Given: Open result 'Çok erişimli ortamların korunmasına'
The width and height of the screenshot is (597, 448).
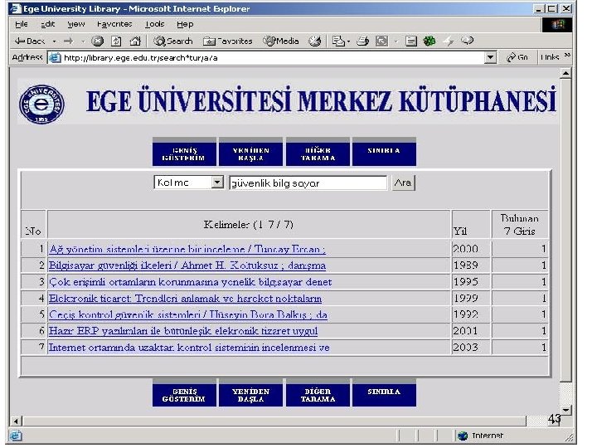Looking at the screenshot, I should pyautogui.click(x=190, y=282).
